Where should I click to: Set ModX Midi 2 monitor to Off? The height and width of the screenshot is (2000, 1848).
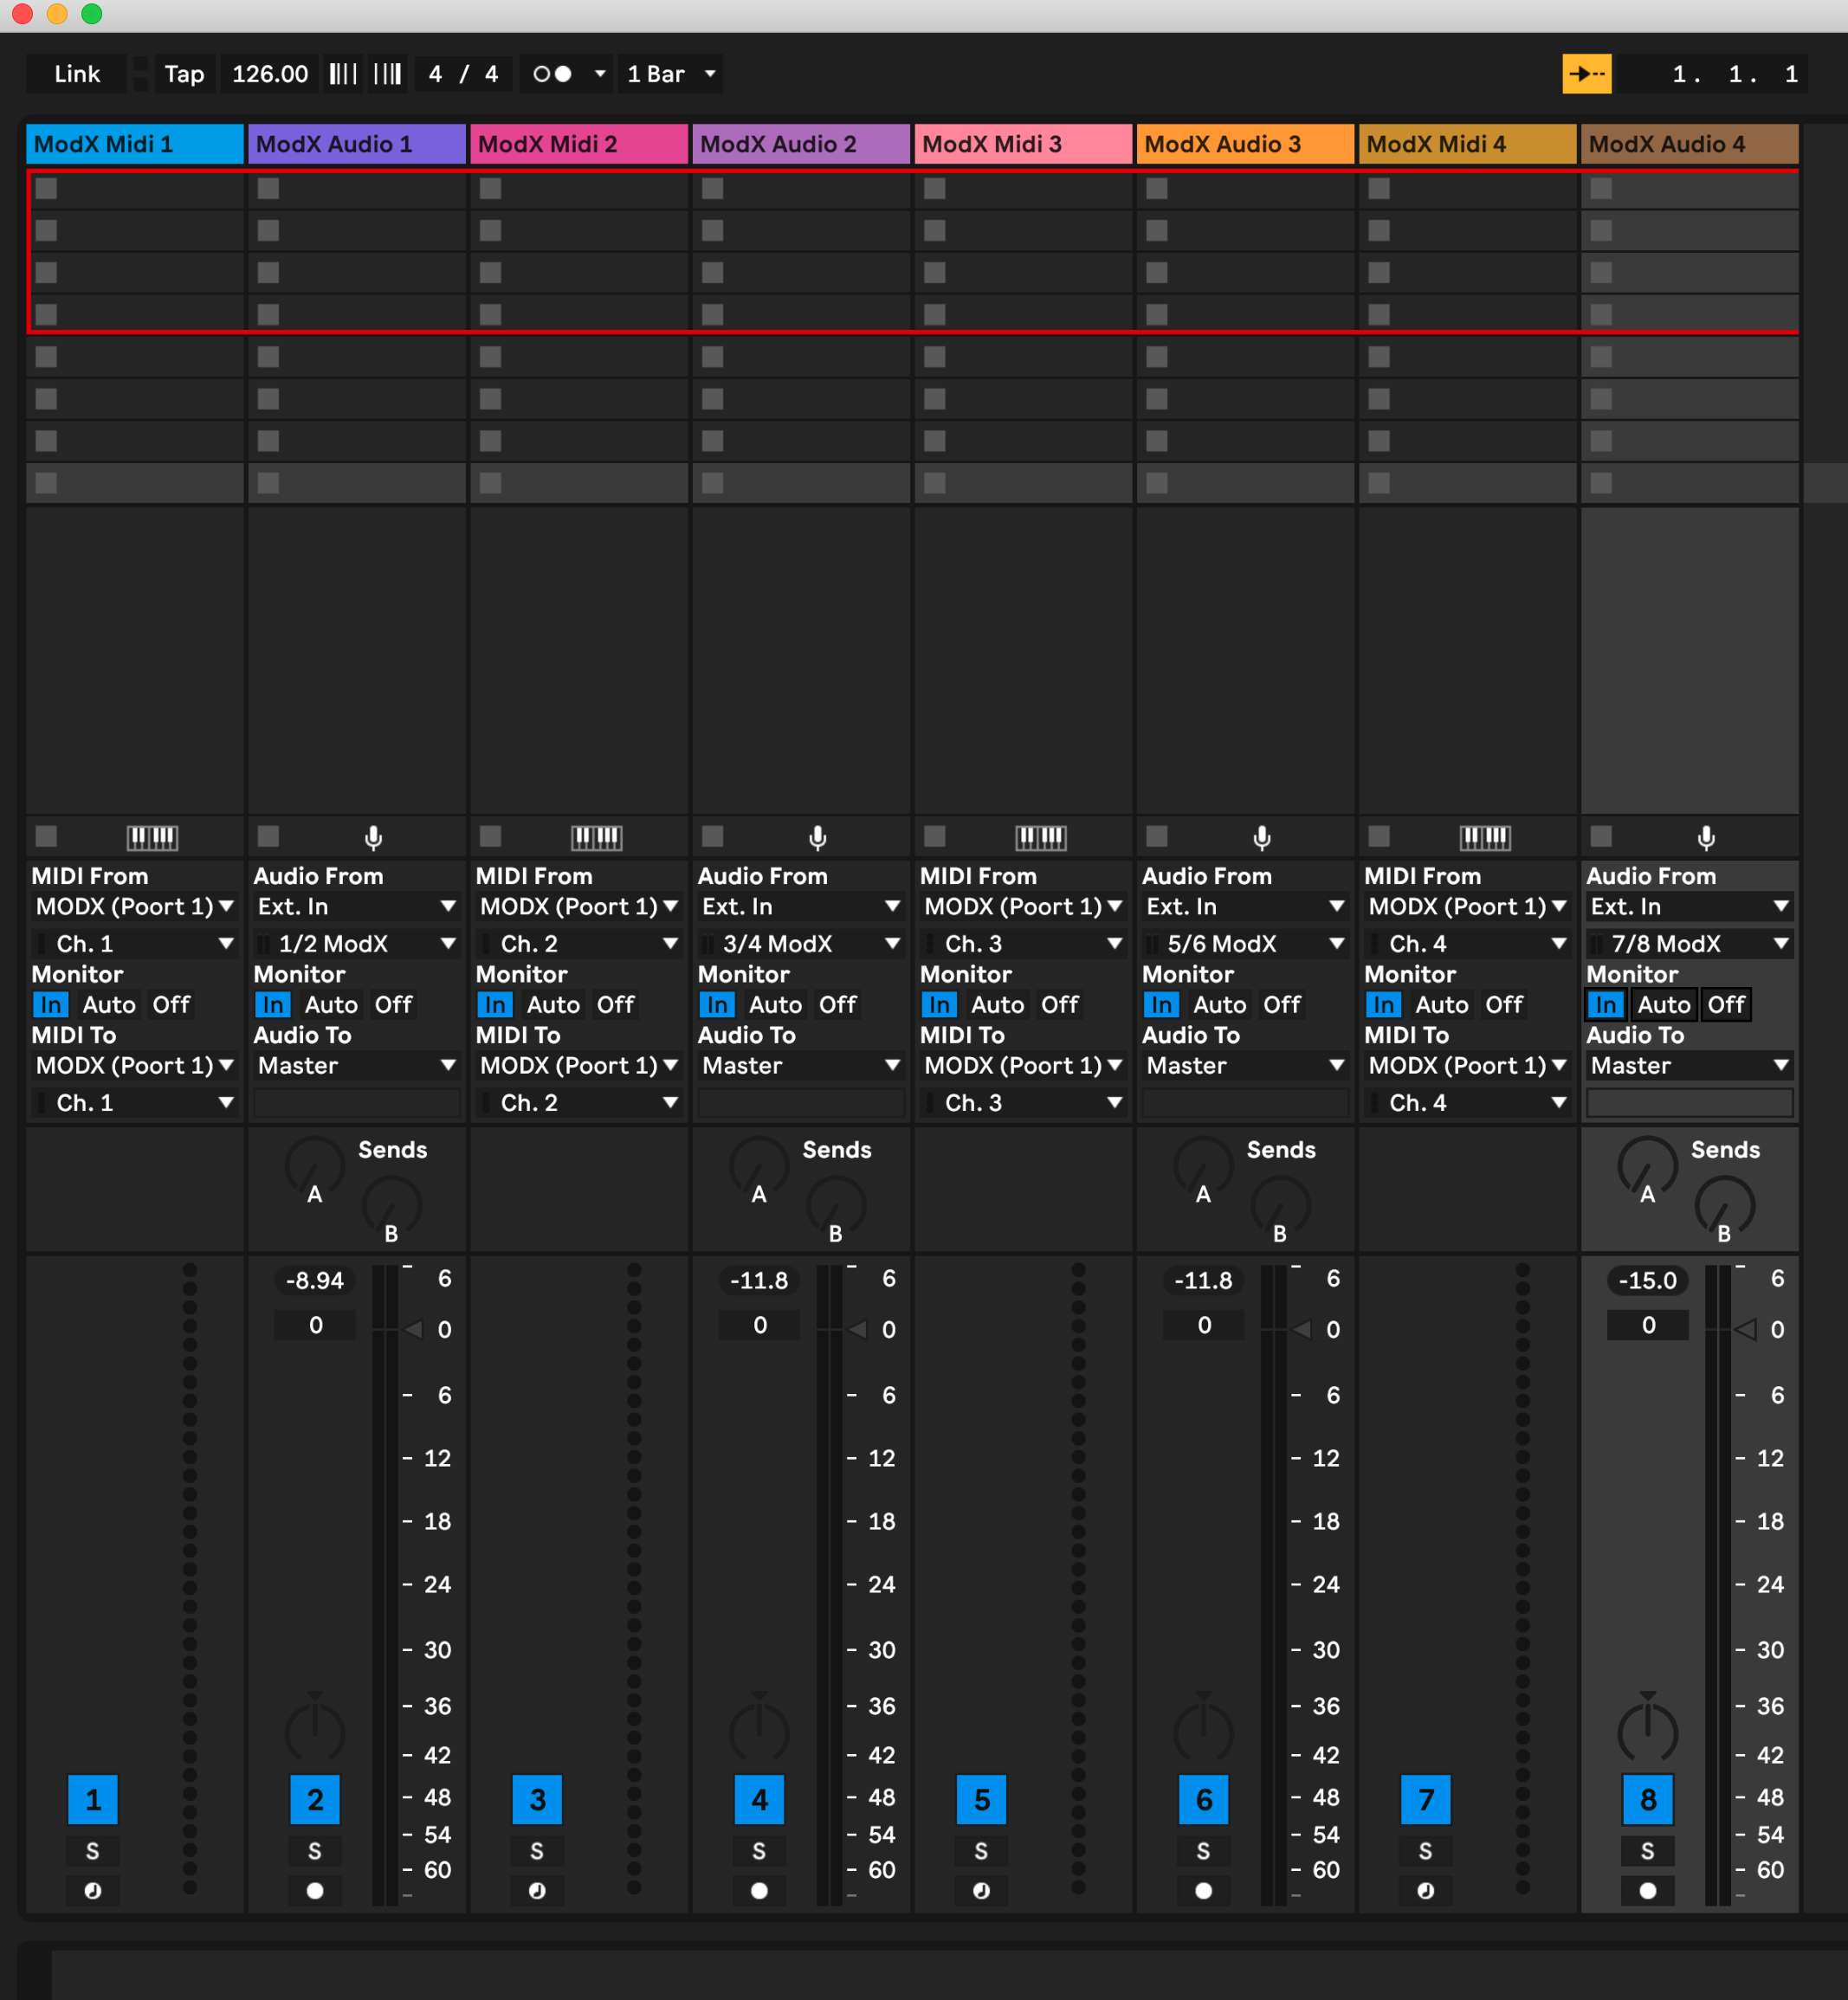coord(615,1004)
